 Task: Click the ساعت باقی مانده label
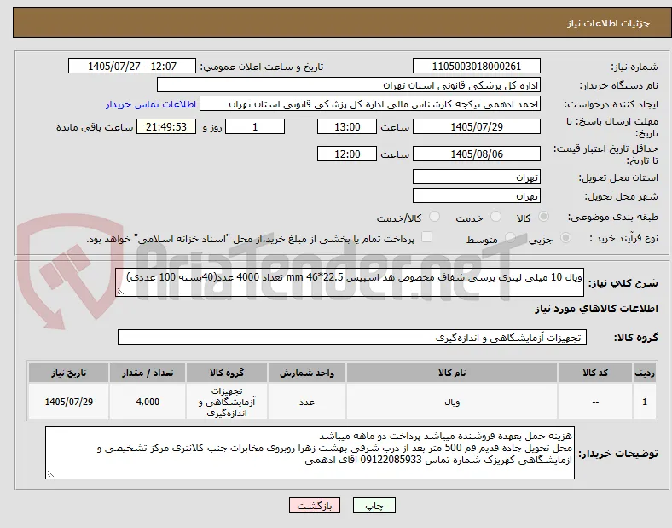95,127
